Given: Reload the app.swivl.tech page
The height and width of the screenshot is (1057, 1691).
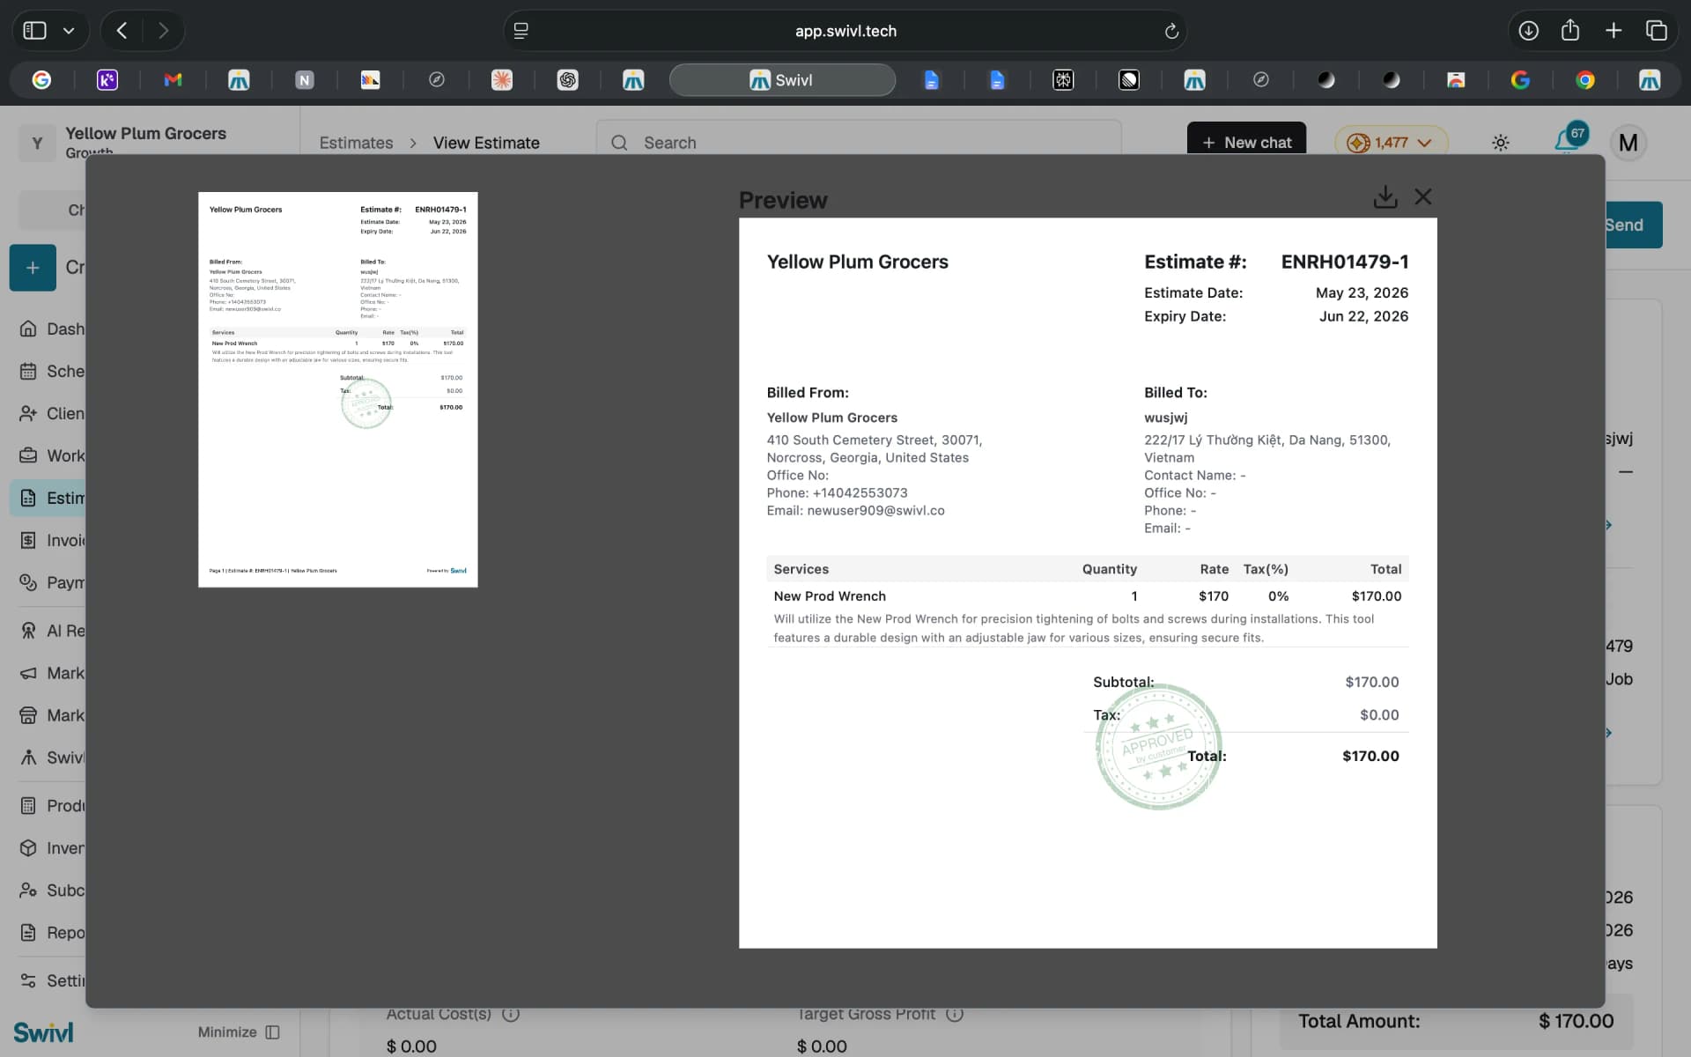Looking at the screenshot, I should 1171,31.
